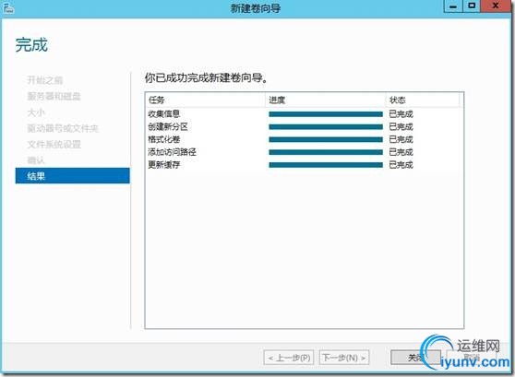The width and height of the screenshot is (515, 377).
Task: Select the 更新缓存 task row
Action: tap(305, 164)
